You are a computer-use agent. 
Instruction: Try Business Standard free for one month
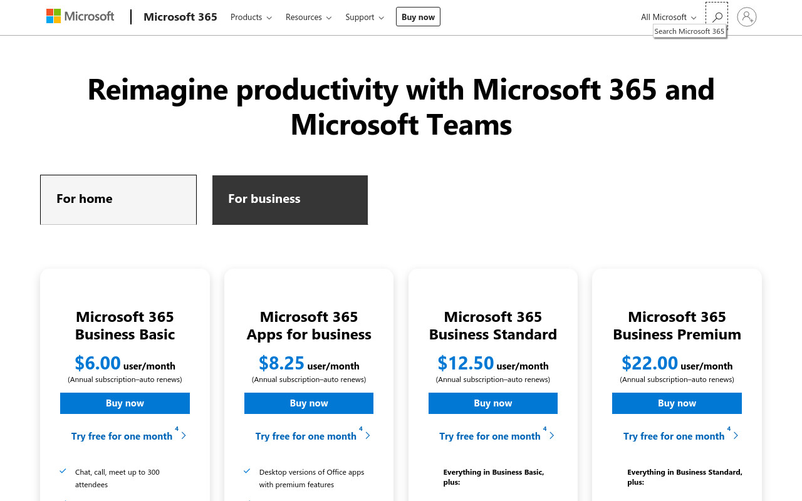click(x=497, y=436)
